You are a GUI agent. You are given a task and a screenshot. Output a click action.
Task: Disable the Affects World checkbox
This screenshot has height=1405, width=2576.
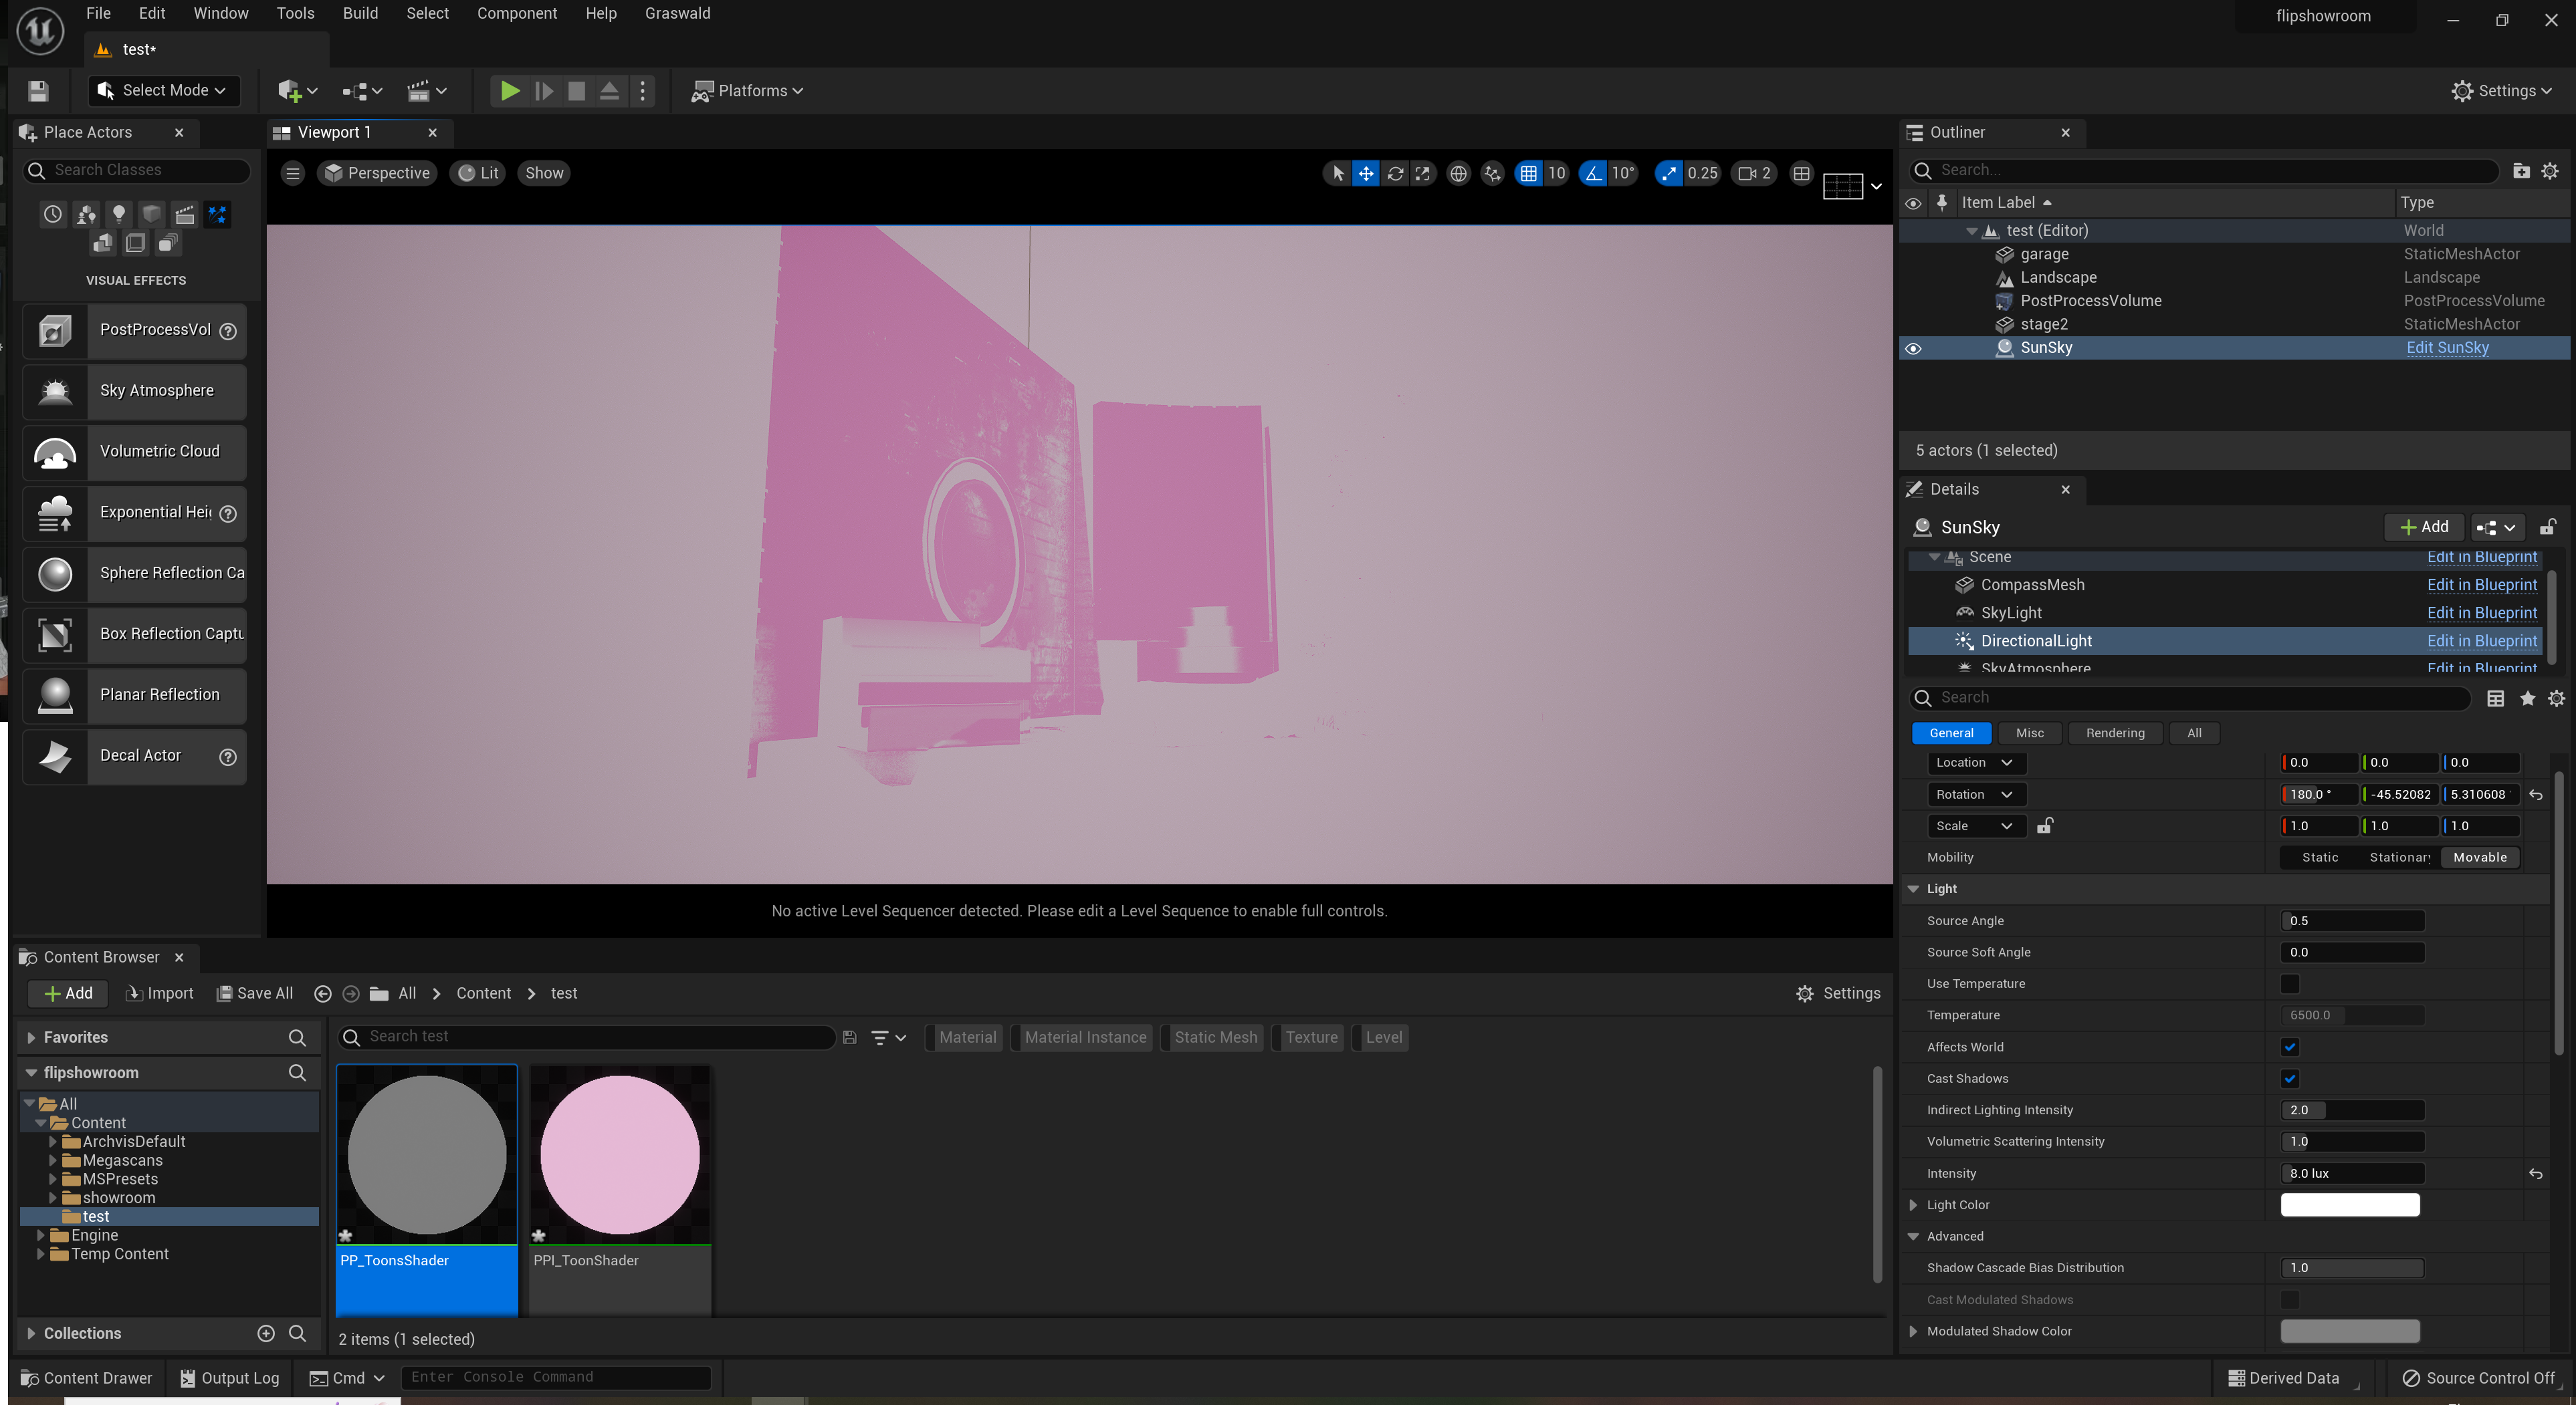point(2289,1046)
